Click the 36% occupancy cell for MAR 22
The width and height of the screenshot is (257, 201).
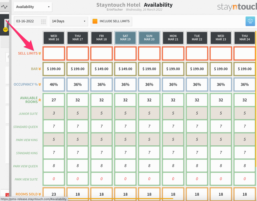197,84
